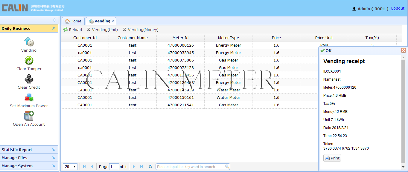Select row with meter 47000033945

[x=190, y=53]
